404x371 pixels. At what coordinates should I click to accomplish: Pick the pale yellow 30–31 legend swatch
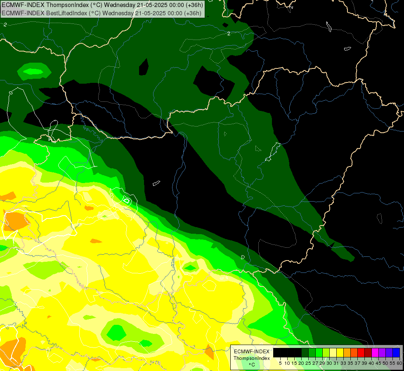click(x=333, y=353)
